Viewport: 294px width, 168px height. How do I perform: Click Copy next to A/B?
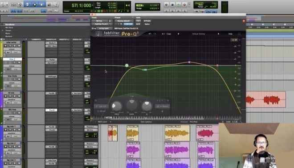(x=169, y=34)
